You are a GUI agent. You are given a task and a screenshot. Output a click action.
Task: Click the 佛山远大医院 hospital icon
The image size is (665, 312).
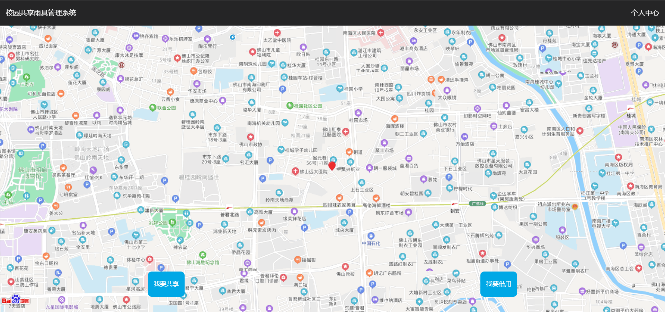pyautogui.click(x=295, y=171)
